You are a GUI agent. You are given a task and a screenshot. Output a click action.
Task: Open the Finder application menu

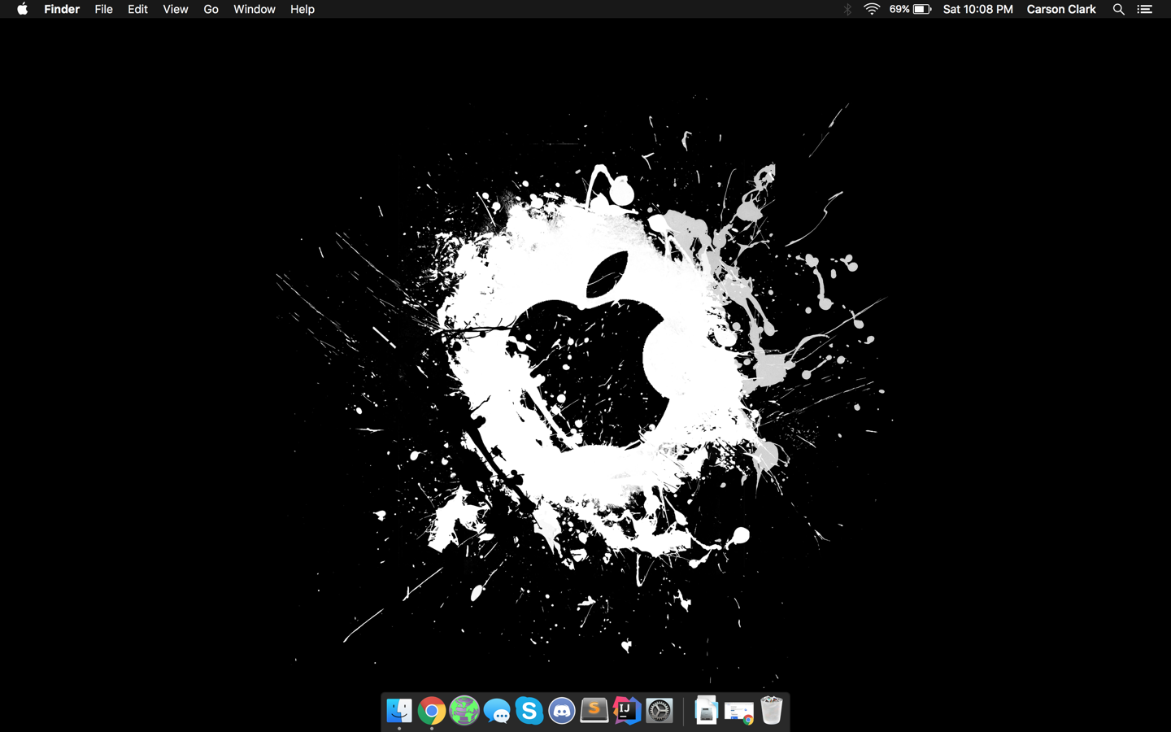tap(62, 9)
